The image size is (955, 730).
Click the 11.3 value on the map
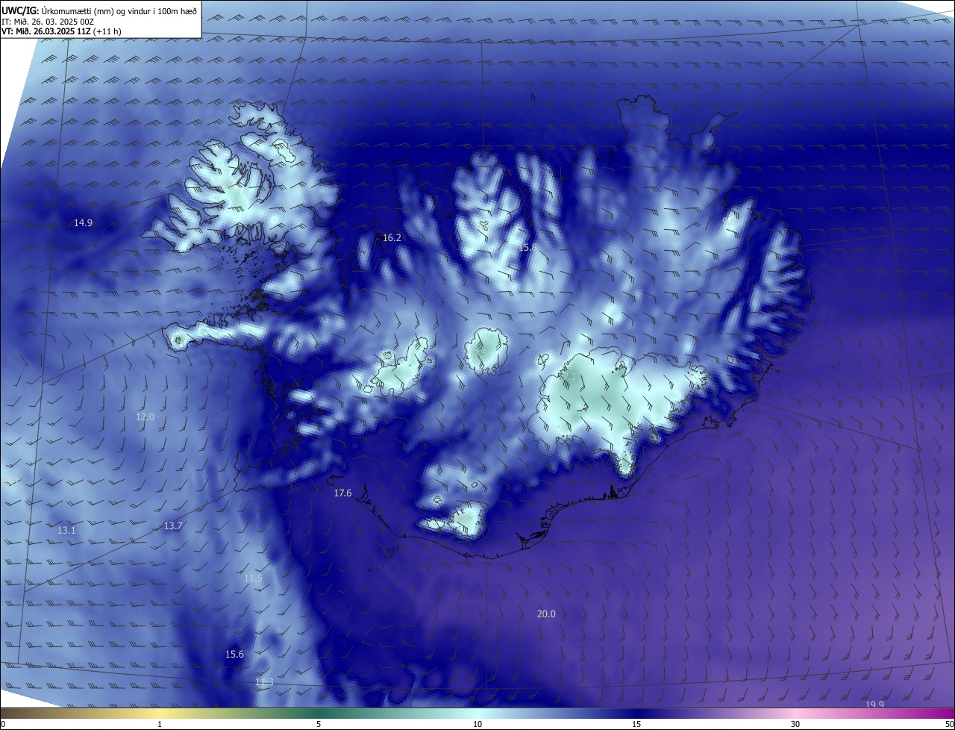pos(264,682)
